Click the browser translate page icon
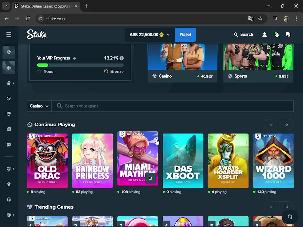 (x=251, y=19)
